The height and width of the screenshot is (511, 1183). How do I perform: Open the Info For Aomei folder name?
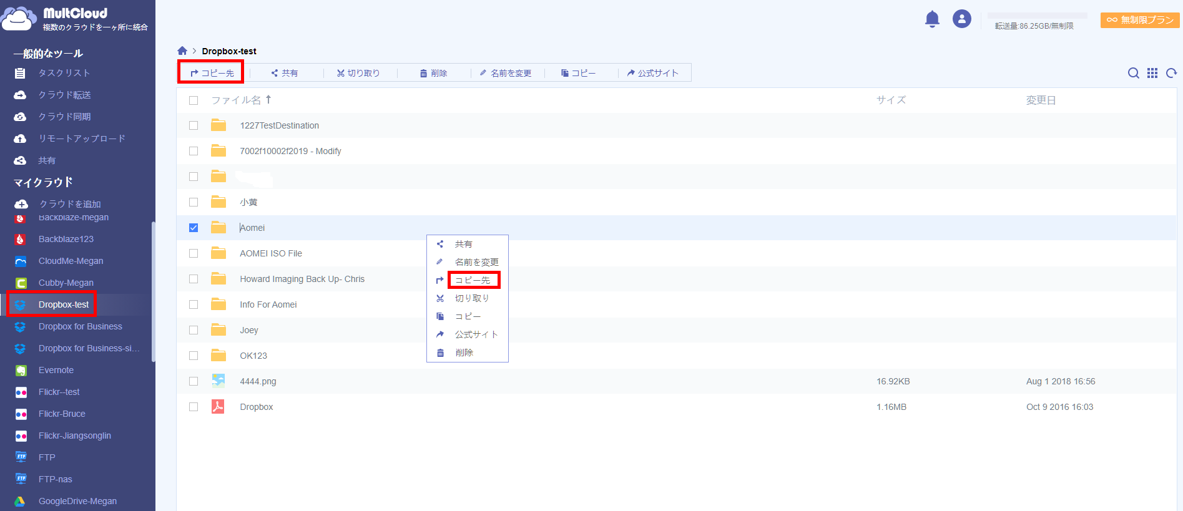tap(268, 304)
